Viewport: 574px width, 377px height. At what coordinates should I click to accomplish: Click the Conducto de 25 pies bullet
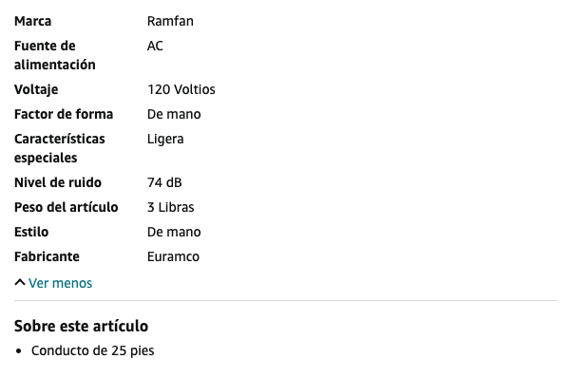(x=92, y=350)
